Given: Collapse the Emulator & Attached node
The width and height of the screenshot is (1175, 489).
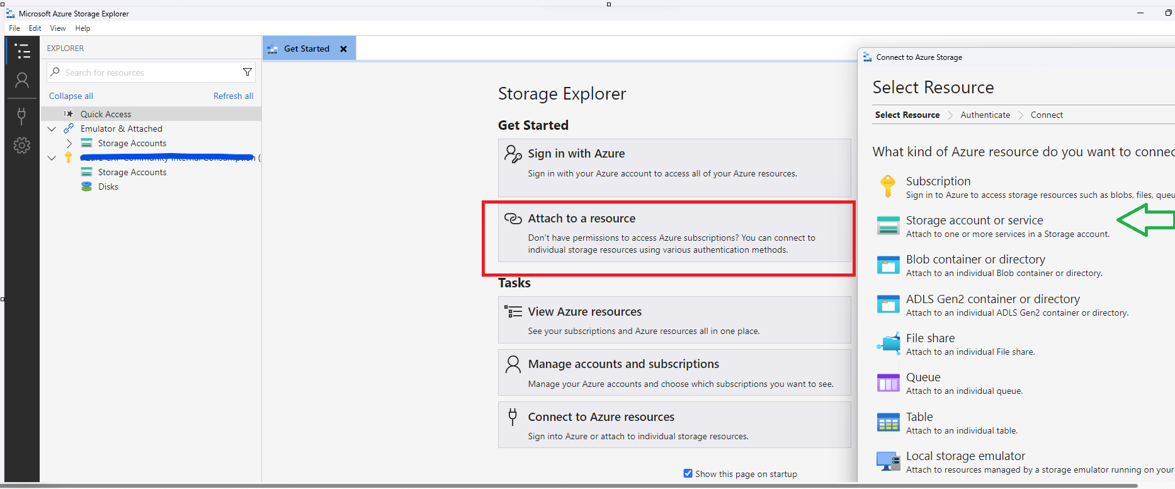Looking at the screenshot, I should (52, 129).
